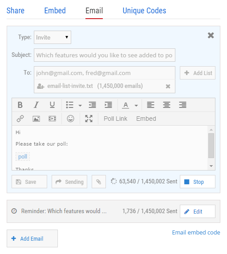This screenshot has height=254, width=227.
Task: Open the Email embed code link
Action: pos(196,232)
